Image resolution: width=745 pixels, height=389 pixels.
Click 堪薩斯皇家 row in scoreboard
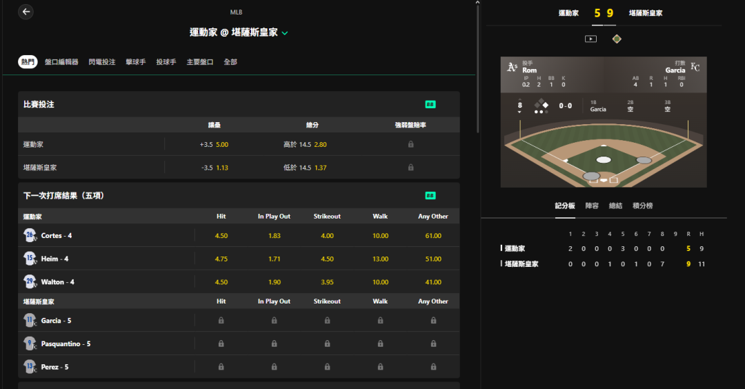point(603,264)
